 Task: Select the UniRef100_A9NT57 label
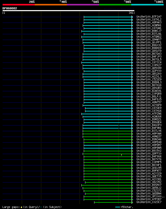(149, 102)
